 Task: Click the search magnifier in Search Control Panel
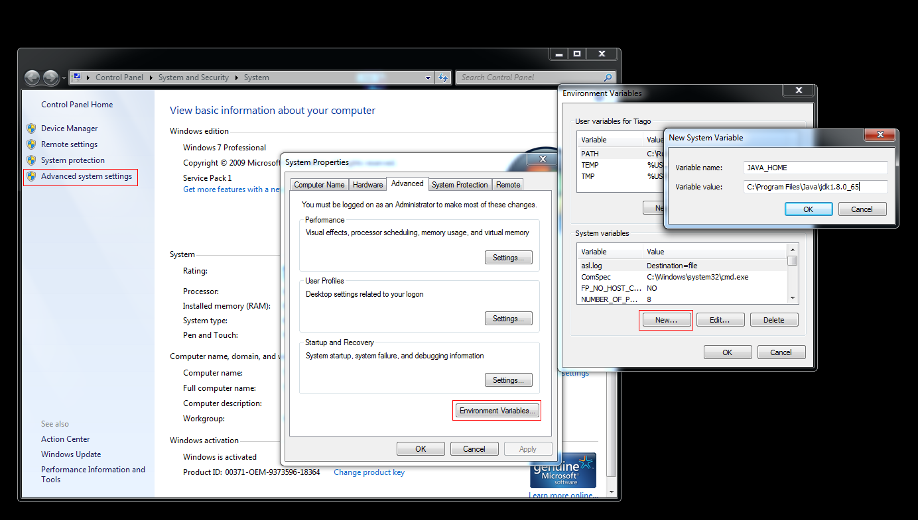[x=608, y=78]
